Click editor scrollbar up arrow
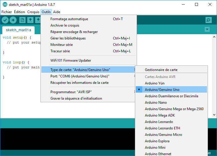Screen dimensions: 217x156 pos(214,37)
